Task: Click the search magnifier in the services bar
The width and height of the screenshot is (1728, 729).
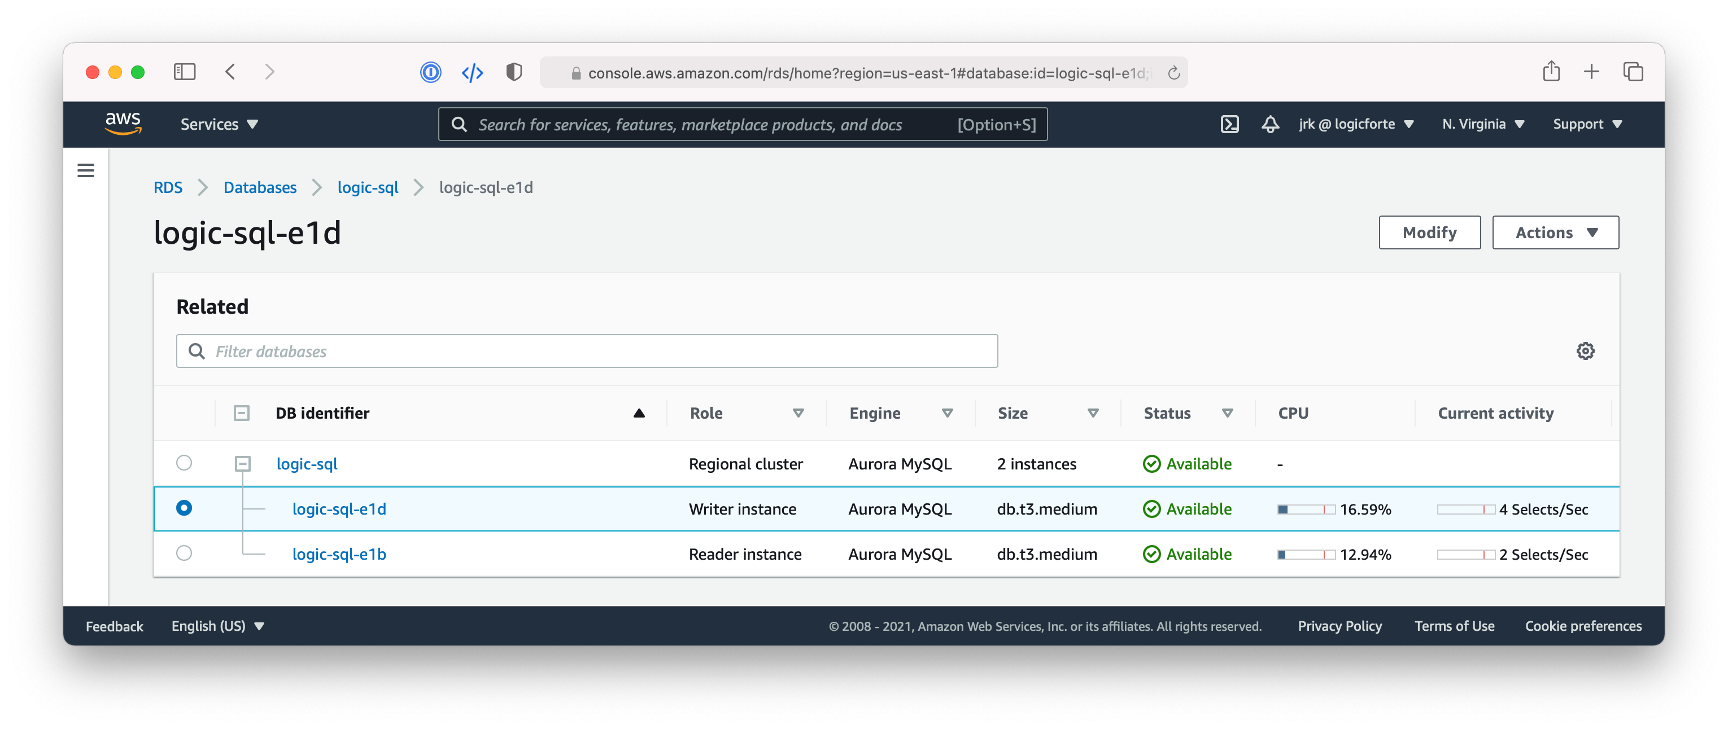Action: (x=459, y=124)
